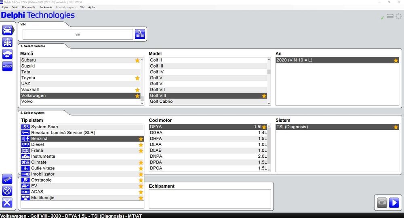Click the telephone helpline button
Image resolution: width=404 pixels, height=218 pixels.
pyautogui.click(x=382, y=203)
